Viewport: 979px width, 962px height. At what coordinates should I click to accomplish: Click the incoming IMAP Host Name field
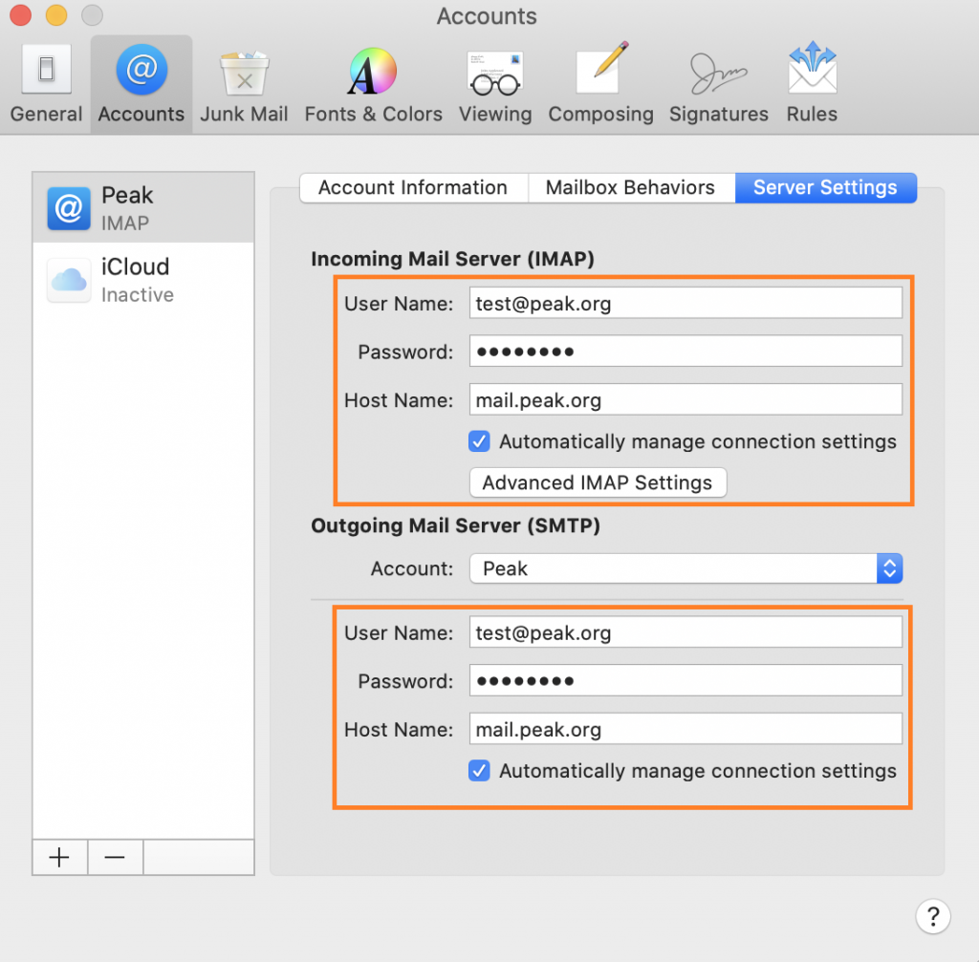[685, 400]
